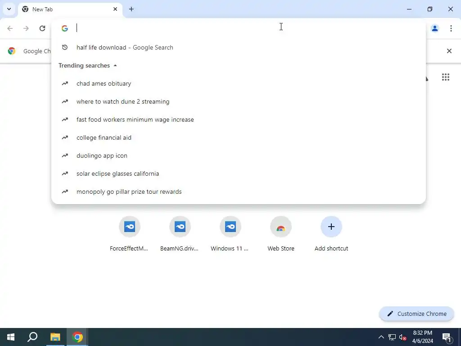Minimize the Chrome window
Screen dimensions: 461x346
pos(409,9)
